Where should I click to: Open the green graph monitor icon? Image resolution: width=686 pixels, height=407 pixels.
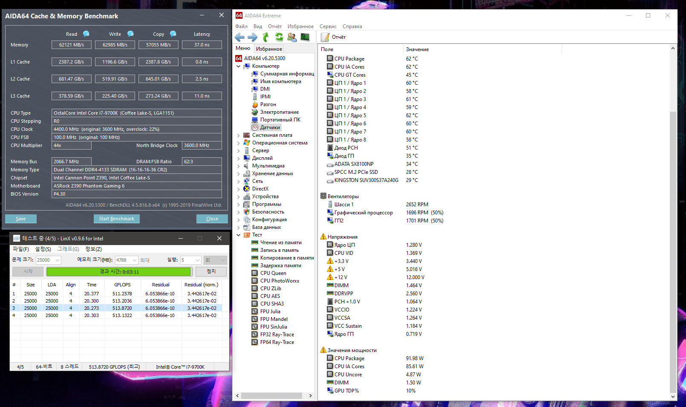pos(305,37)
